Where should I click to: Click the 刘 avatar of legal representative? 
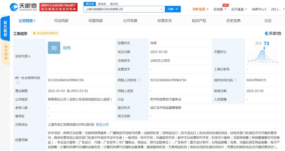[54, 48]
